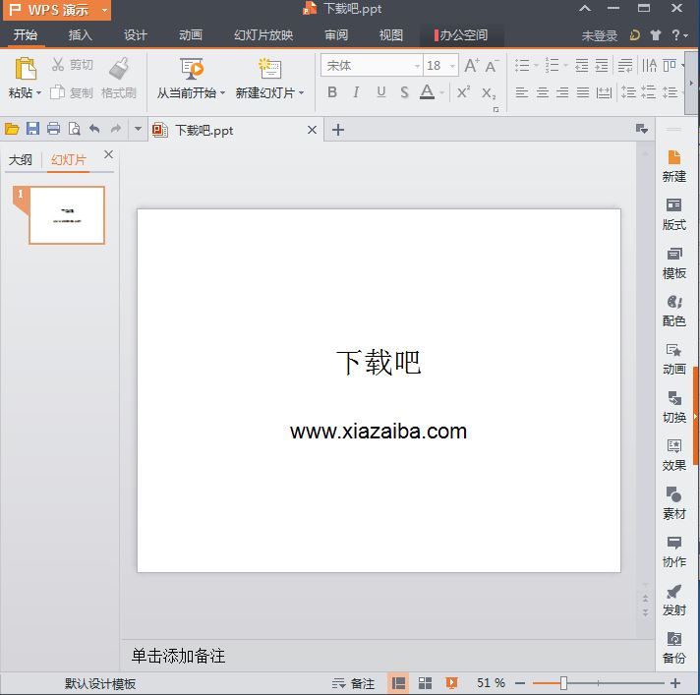Image resolution: width=700 pixels, height=695 pixels.
Task: Open 配色 color scheme panel
Action: coord(673,311)
